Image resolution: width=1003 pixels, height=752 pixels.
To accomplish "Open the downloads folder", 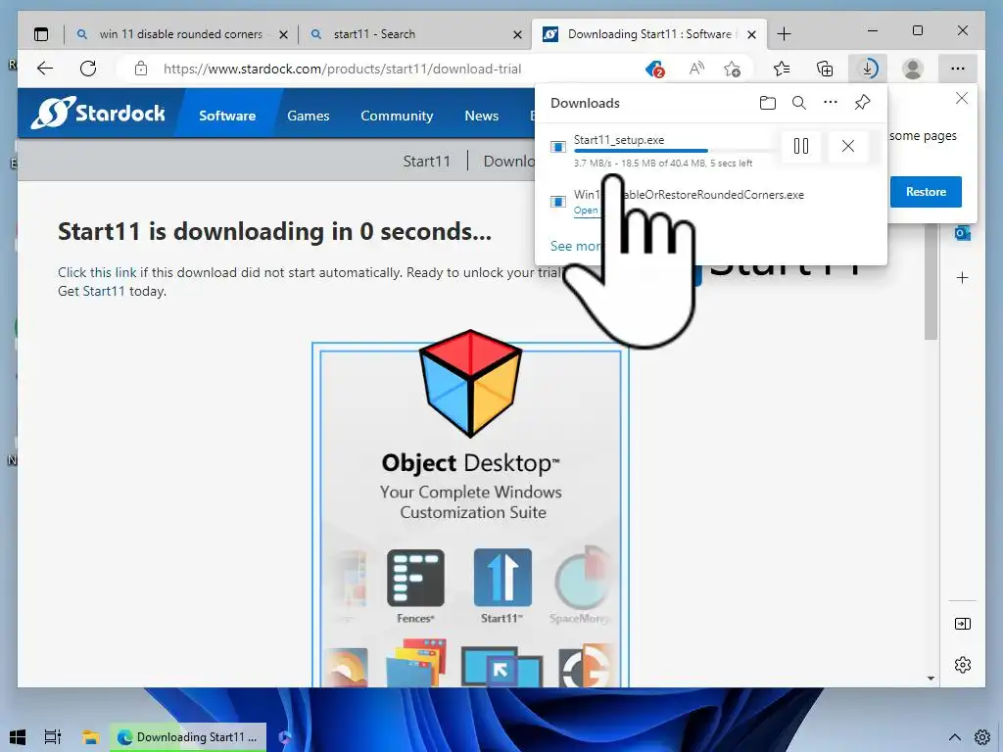I will pos(768,103).
